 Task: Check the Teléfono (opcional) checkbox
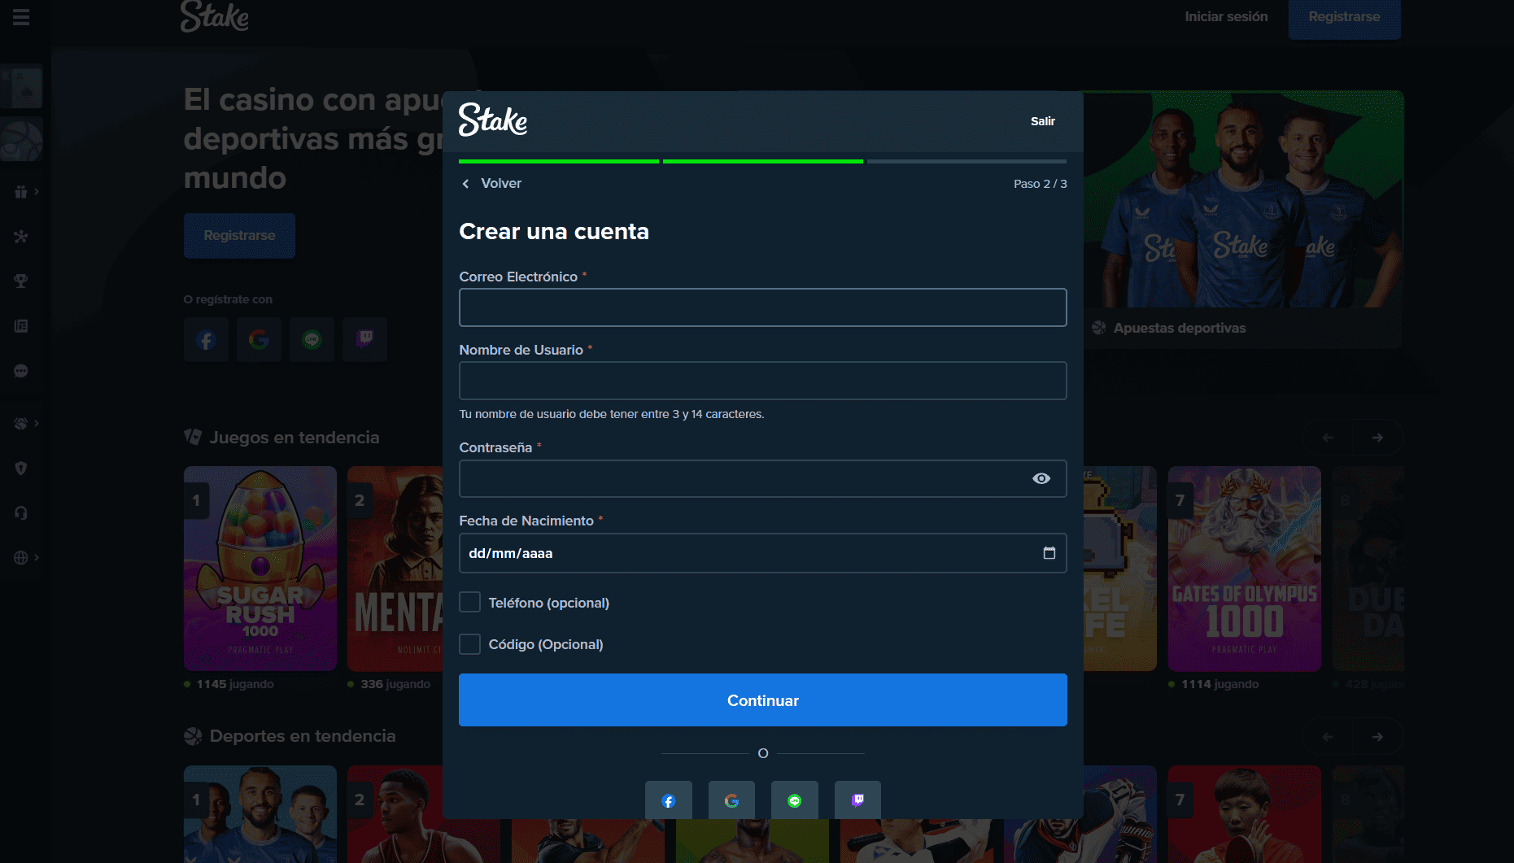tap(469, 602)
